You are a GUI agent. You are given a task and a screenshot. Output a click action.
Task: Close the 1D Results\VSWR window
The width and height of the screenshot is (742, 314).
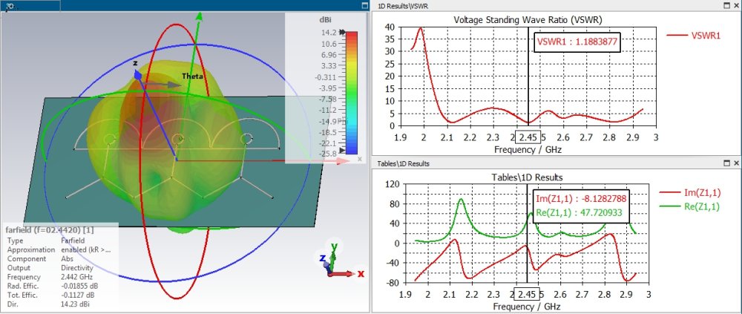[736, 5]
